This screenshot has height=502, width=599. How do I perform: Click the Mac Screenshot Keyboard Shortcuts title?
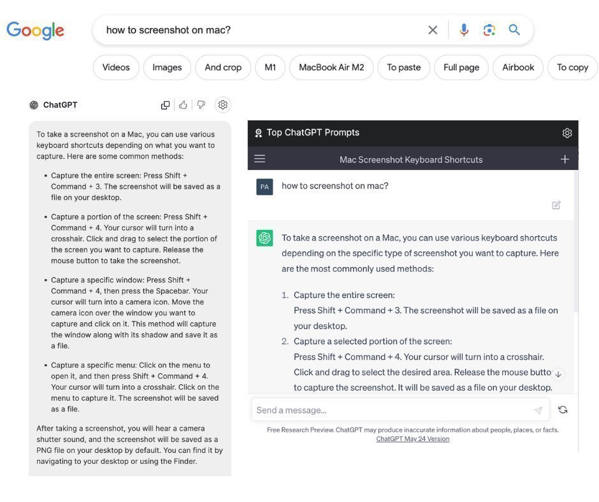click(x=411, y=160)
